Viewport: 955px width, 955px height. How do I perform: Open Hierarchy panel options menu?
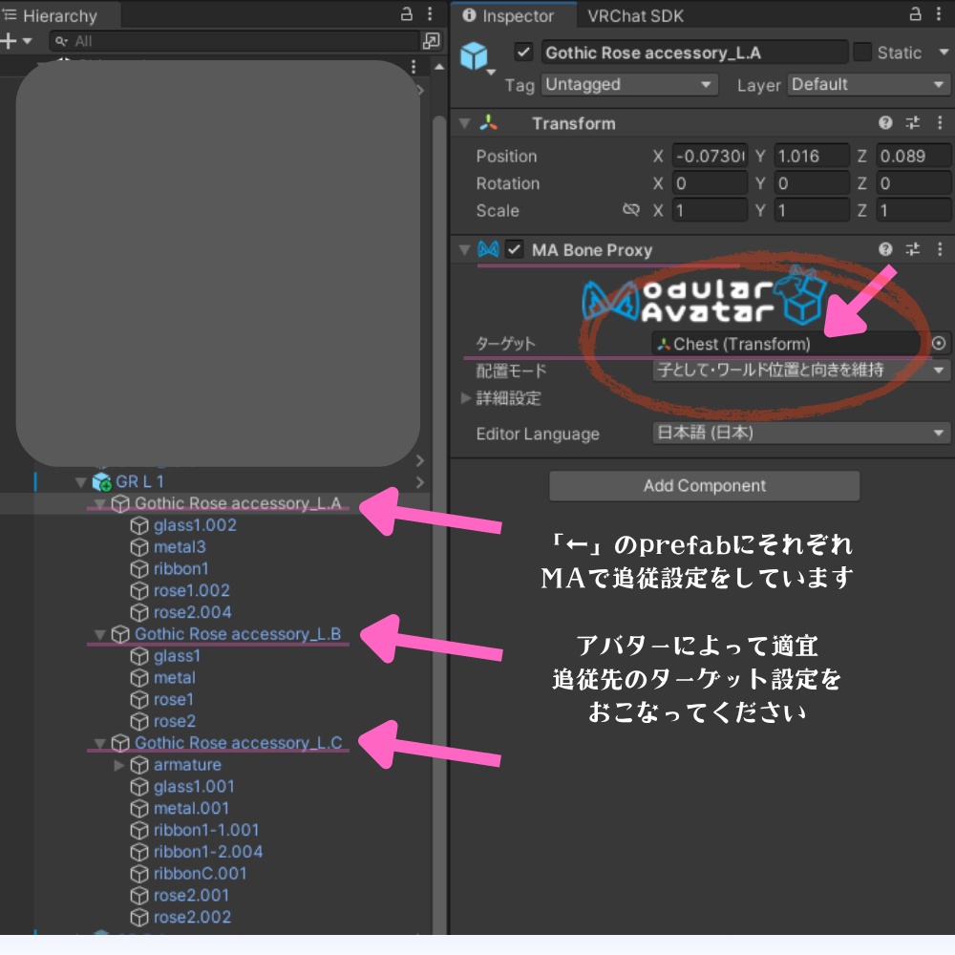click(x=430, y=14)
